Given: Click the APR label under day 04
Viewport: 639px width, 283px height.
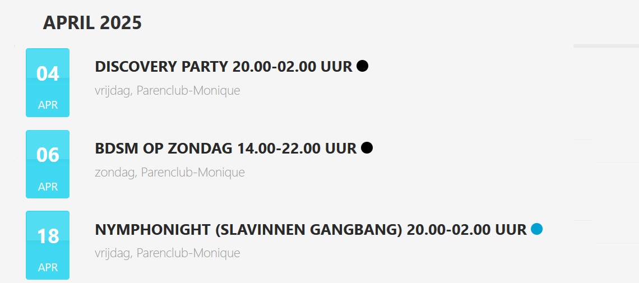Looking at the screenshot, I should [x=48, y=105].
